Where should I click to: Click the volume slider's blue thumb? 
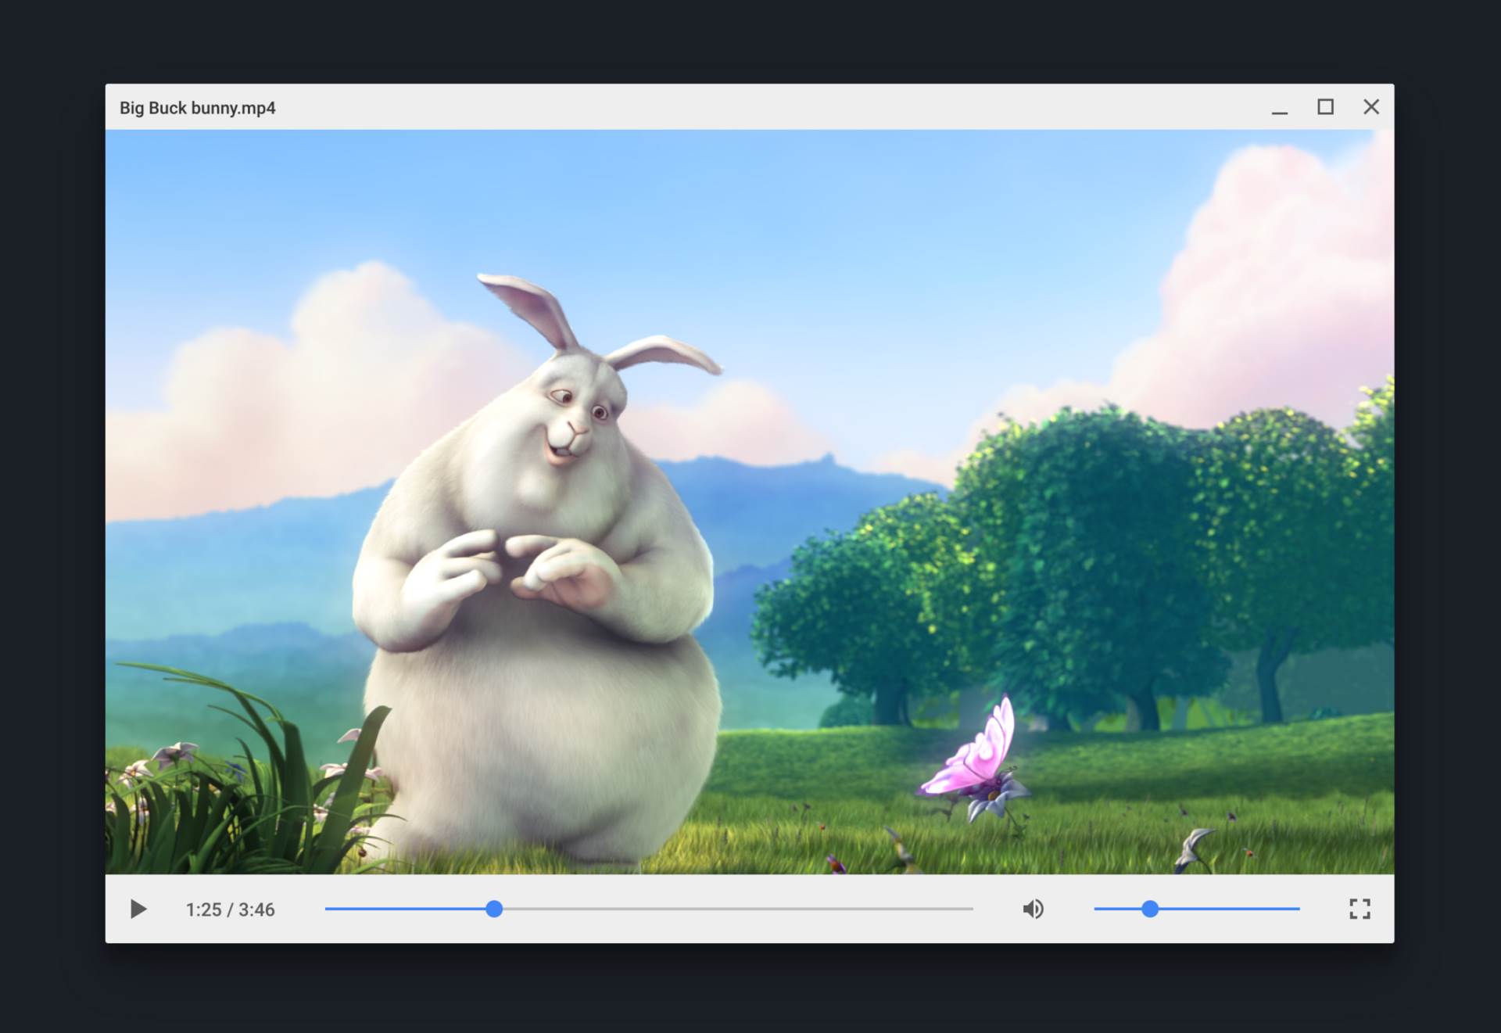(1150, 909)
